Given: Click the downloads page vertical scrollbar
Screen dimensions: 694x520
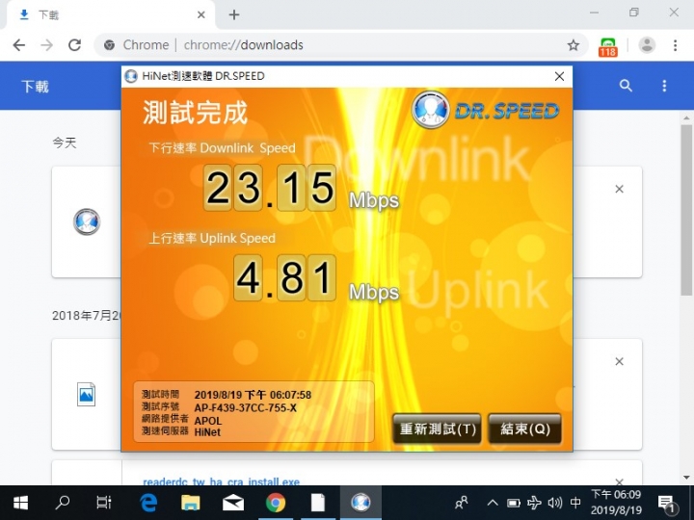Looking at the screenshot, I should click(686, 210).
